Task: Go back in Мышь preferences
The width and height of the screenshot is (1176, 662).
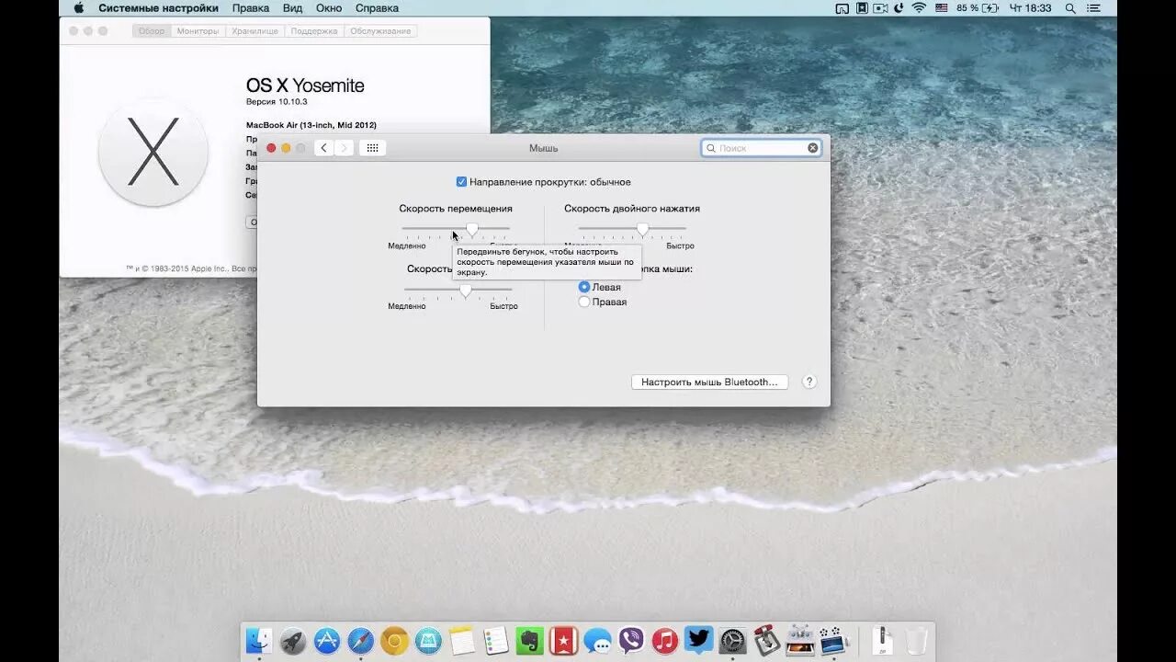Action: point(324,148)
